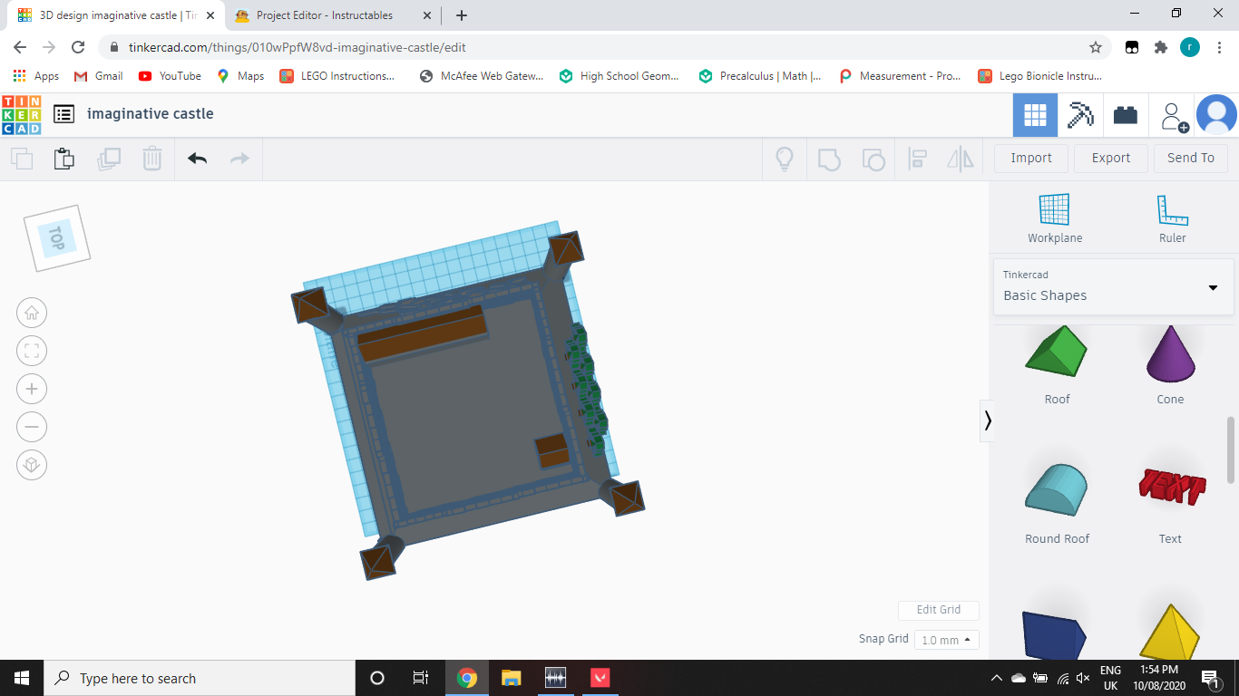Open the Gmail bookmark
1239x696 pixels.
click(99, 76)
